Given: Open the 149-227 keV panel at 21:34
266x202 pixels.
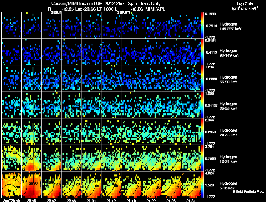Looking at the screenshot, I should click(x=191, y=26).
